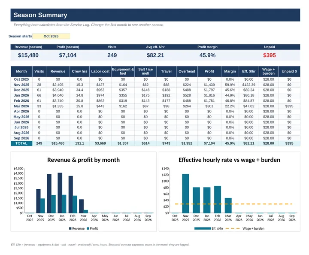The height and width of the screenshot is (255, 309).
Task: Click the TOTAL row label
Action: (21, 143)
